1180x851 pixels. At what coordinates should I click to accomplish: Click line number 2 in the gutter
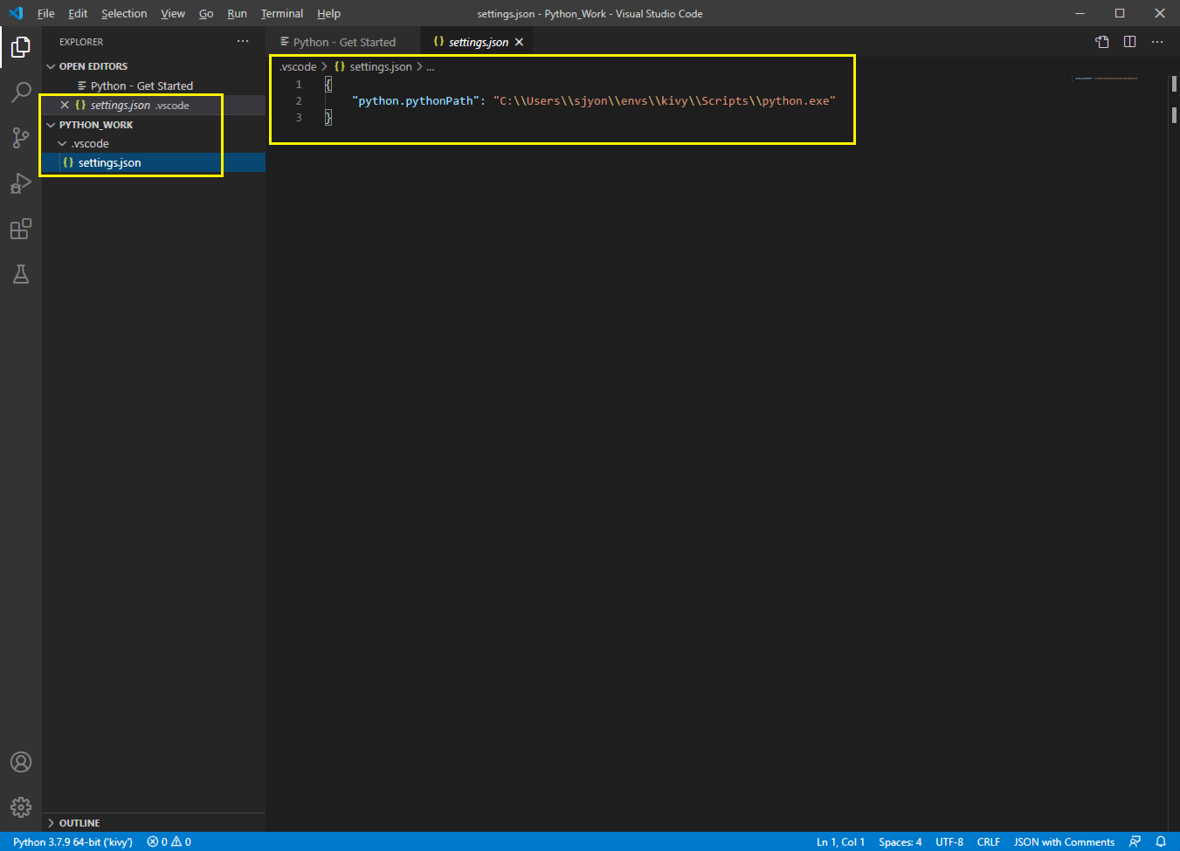(x=299, y=101)
